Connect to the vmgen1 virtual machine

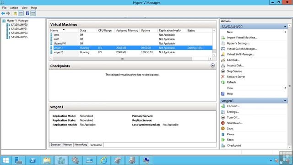233,106
